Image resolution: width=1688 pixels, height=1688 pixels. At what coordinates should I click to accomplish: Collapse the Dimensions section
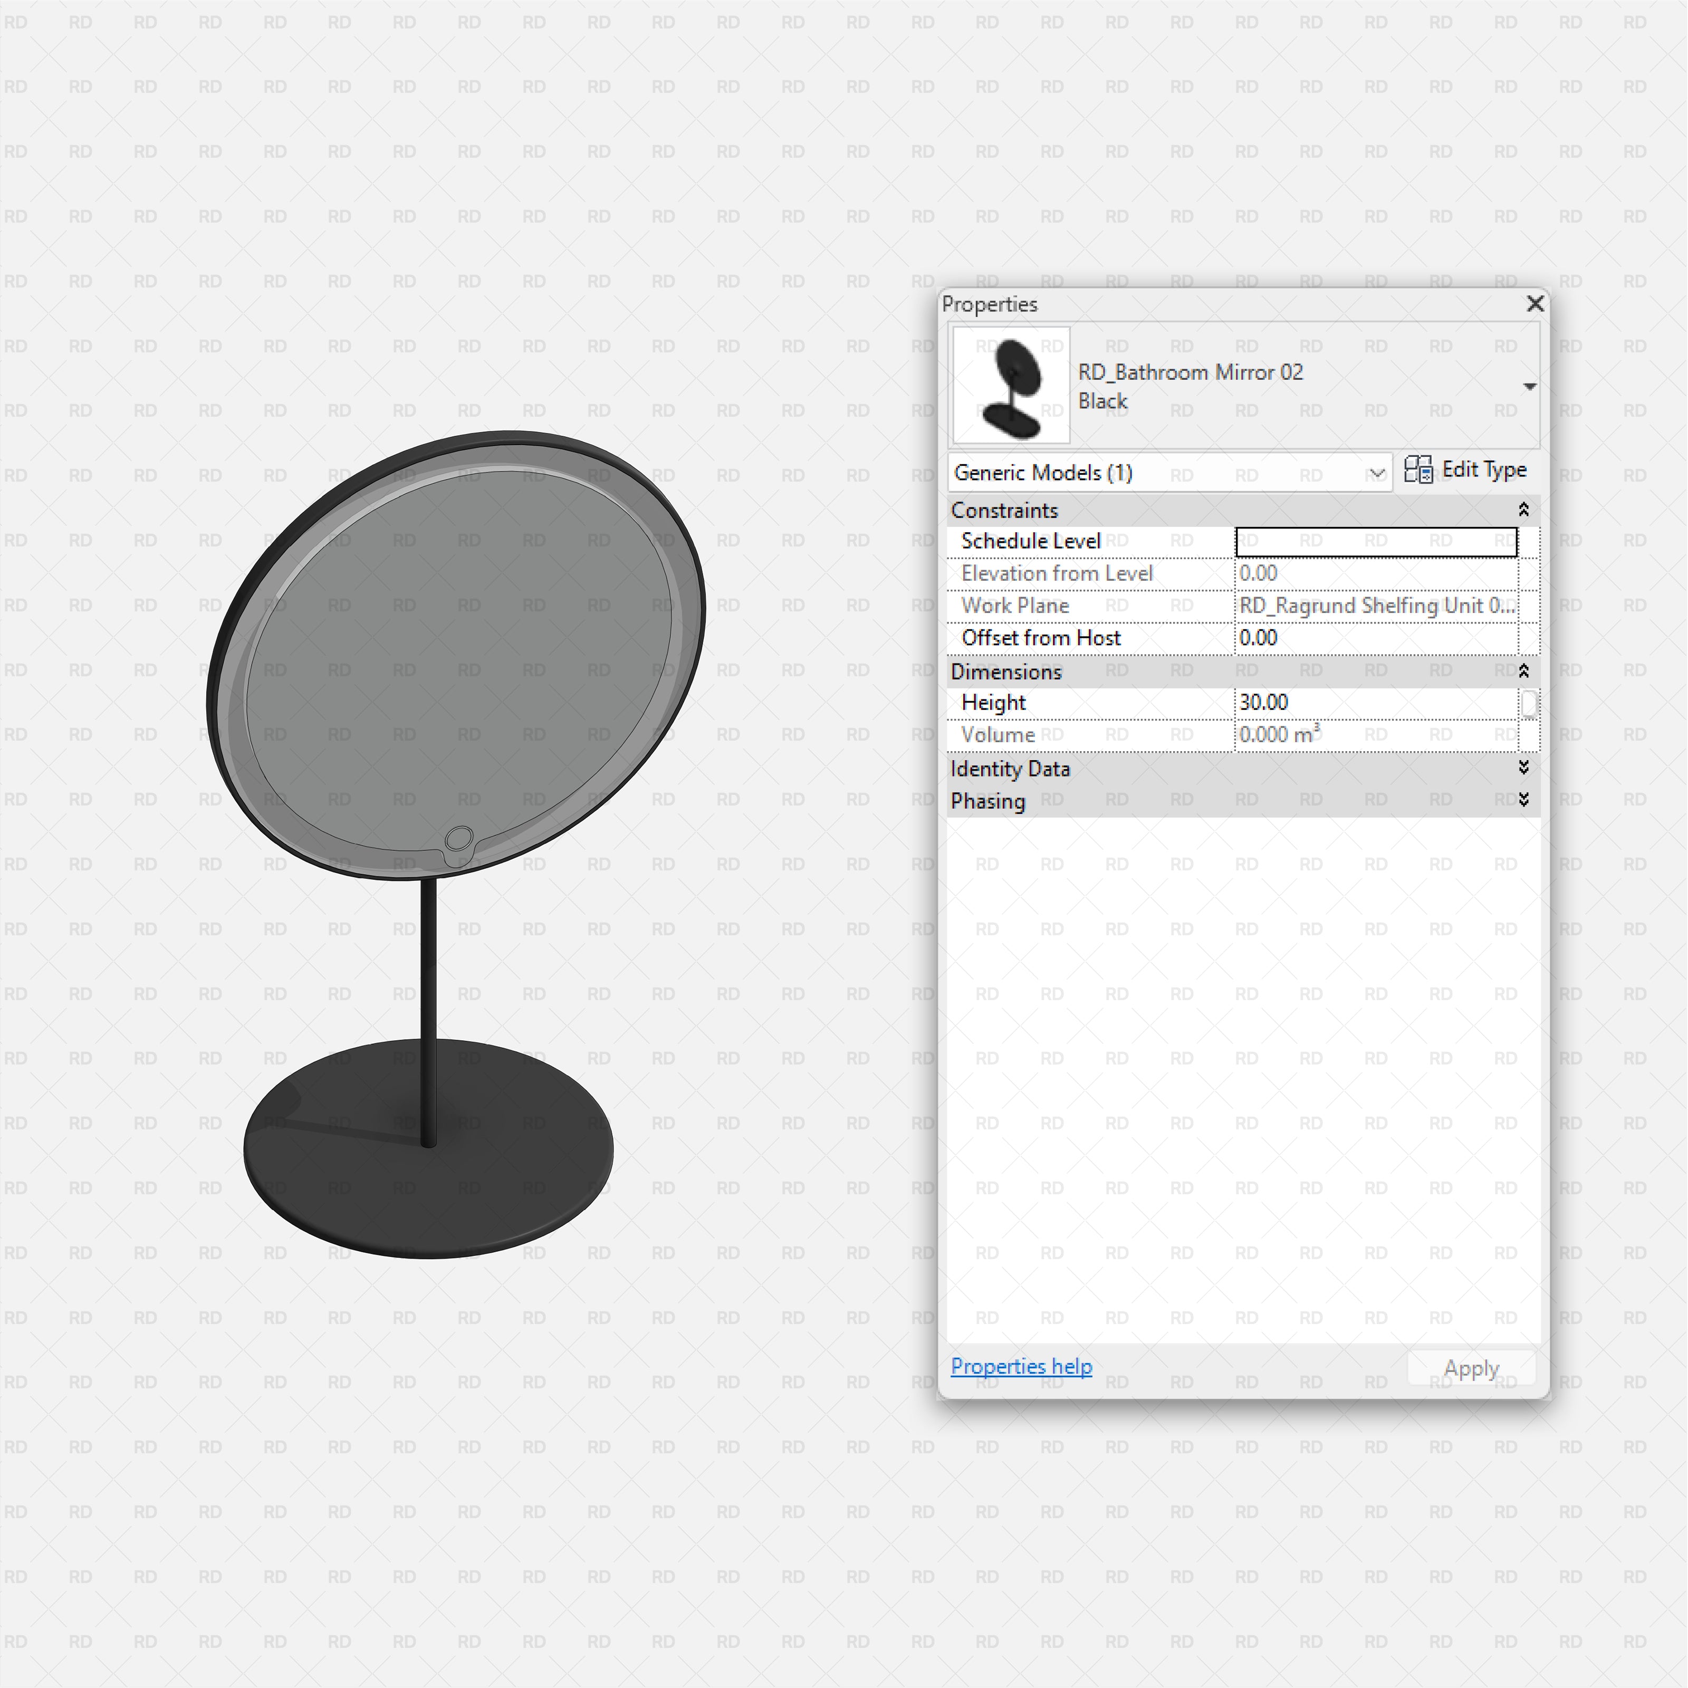[x=1523, y=671]
